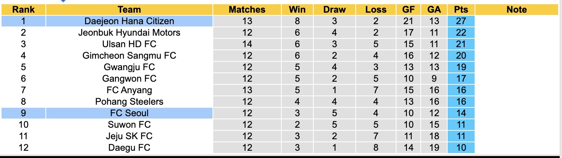Click Daejeon Hana Citizen's 27 points cell

point(461,21)
